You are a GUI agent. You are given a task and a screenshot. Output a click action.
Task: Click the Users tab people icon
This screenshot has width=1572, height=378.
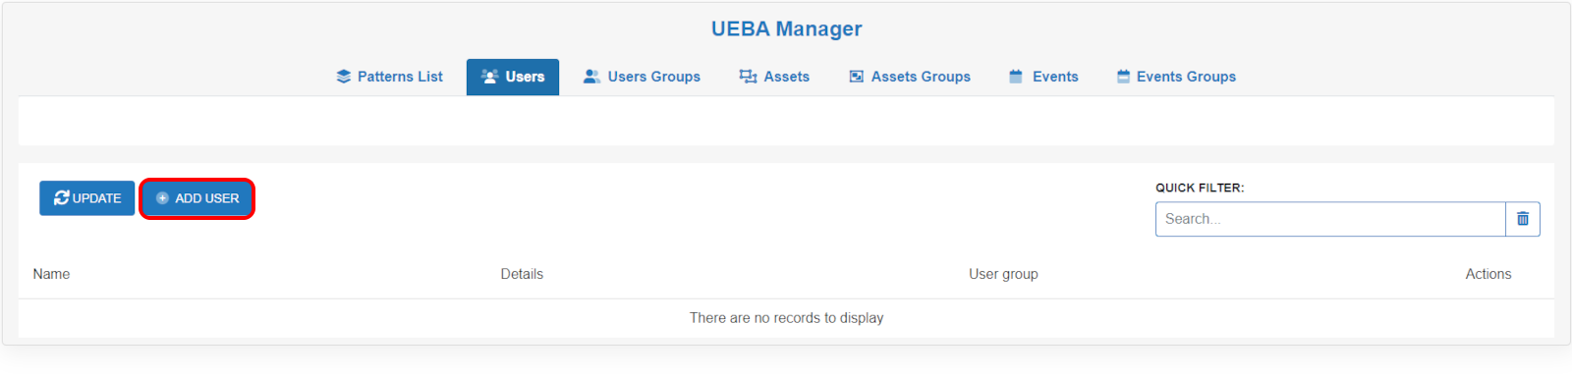pyautogui.click(x=490, y=77)
